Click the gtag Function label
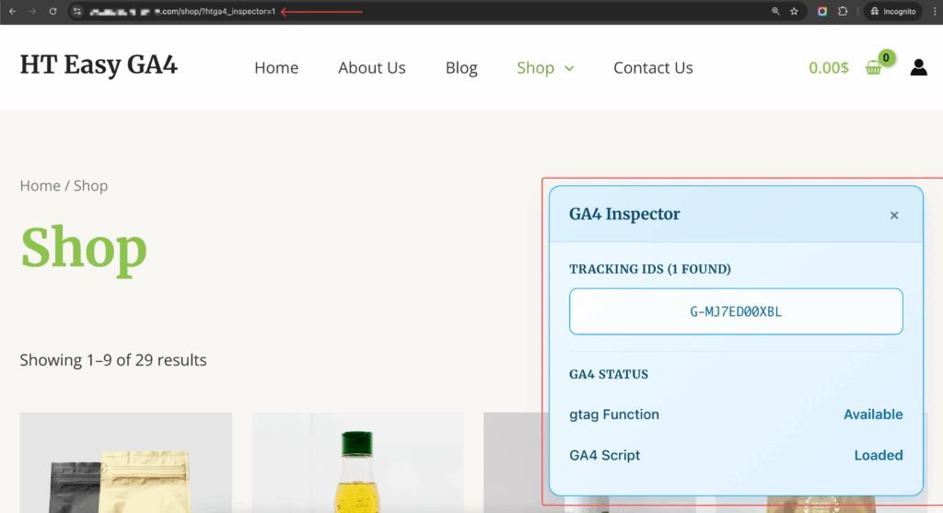 tap(614, 414)
